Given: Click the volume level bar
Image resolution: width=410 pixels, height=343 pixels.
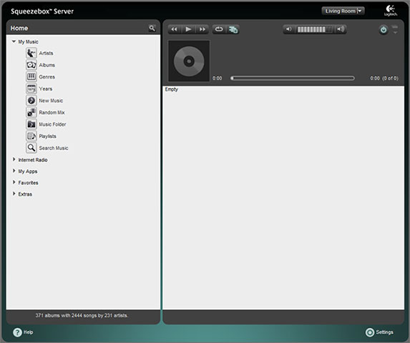Looking at the screenshot, I should point(315,29).
